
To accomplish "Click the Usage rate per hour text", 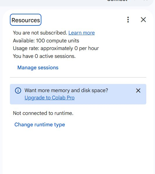I will (x=56, y=49).
